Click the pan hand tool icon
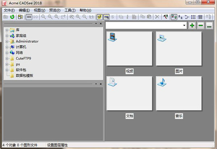The image size is (217, 149). coord(63,17)
